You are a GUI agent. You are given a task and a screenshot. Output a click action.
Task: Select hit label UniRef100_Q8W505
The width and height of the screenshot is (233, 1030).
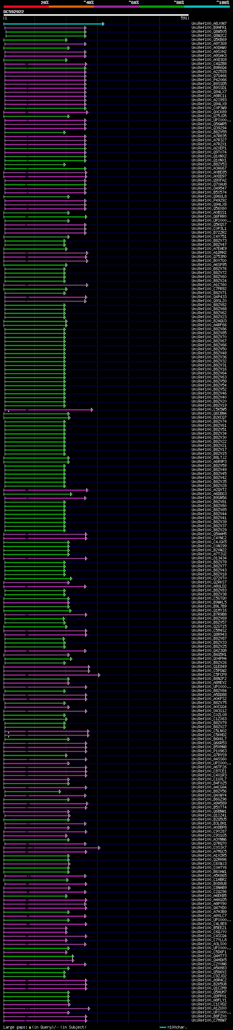click(x=209, y=31)
